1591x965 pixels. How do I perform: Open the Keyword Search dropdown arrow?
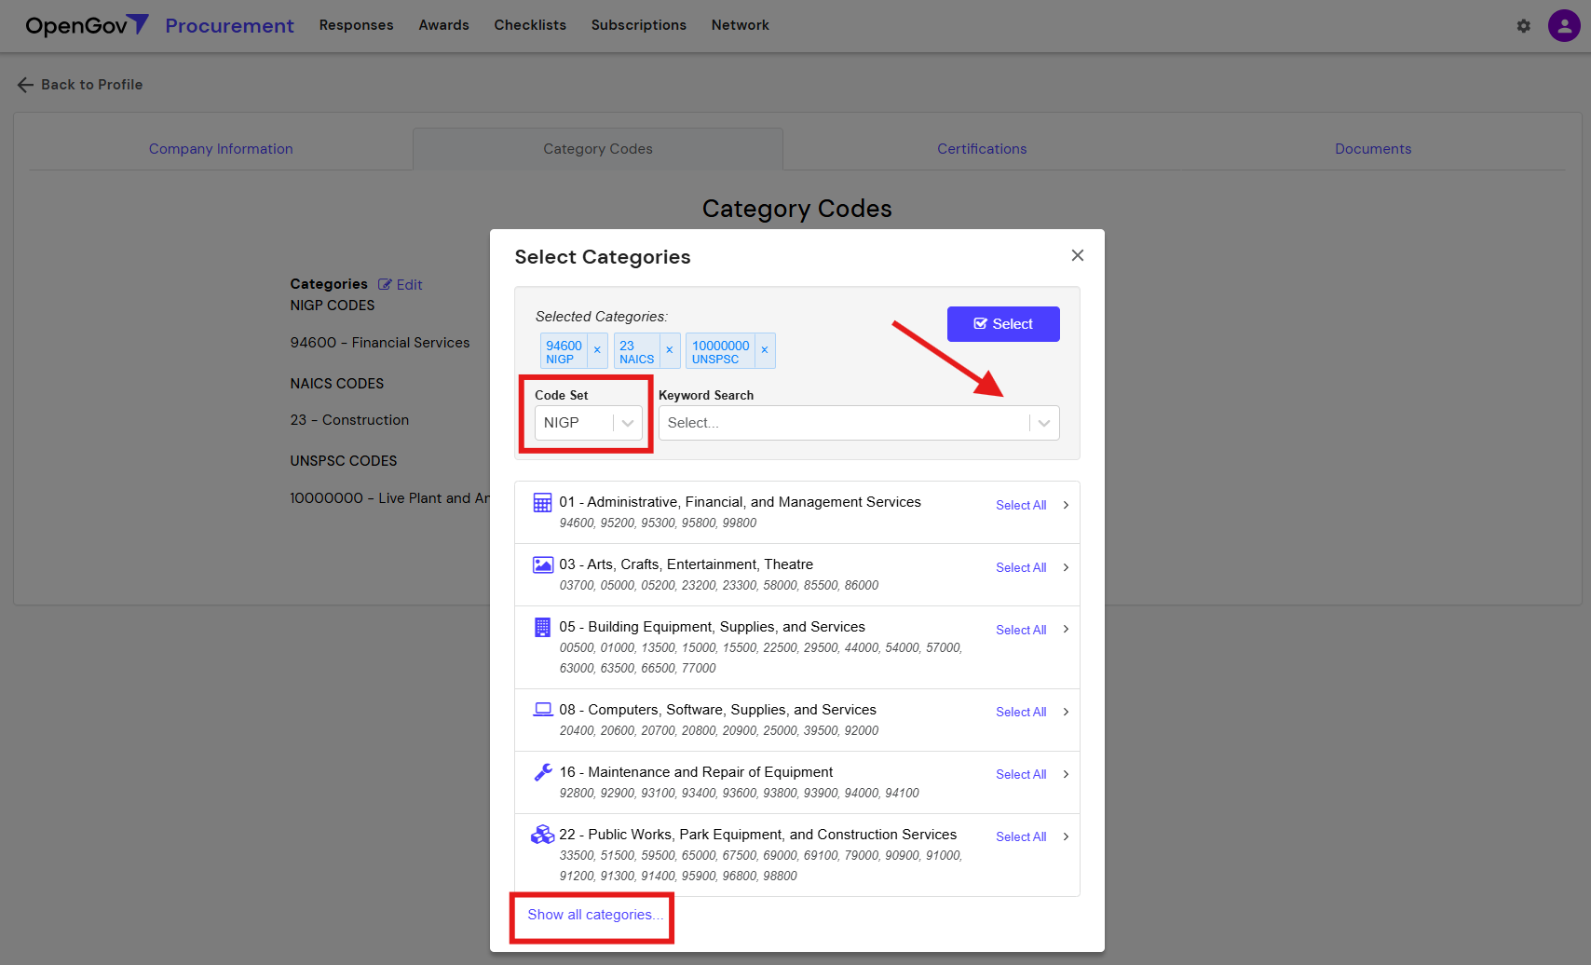click(1044, 423)
